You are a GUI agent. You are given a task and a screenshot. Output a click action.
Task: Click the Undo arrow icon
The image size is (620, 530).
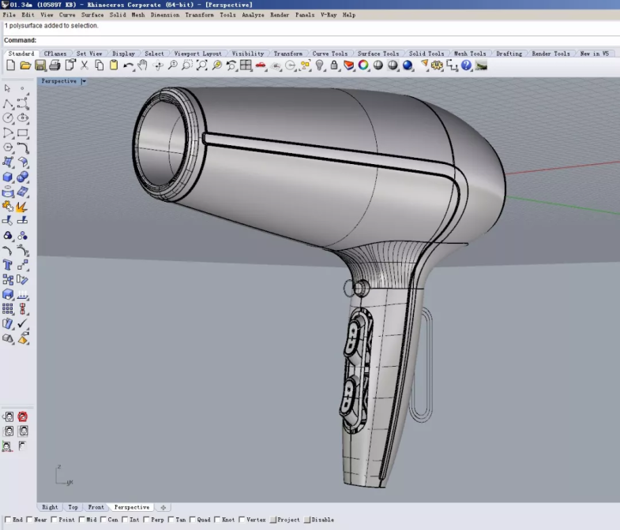click(128, 65)
